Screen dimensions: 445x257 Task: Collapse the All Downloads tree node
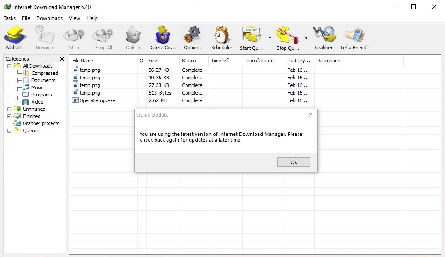9,66
